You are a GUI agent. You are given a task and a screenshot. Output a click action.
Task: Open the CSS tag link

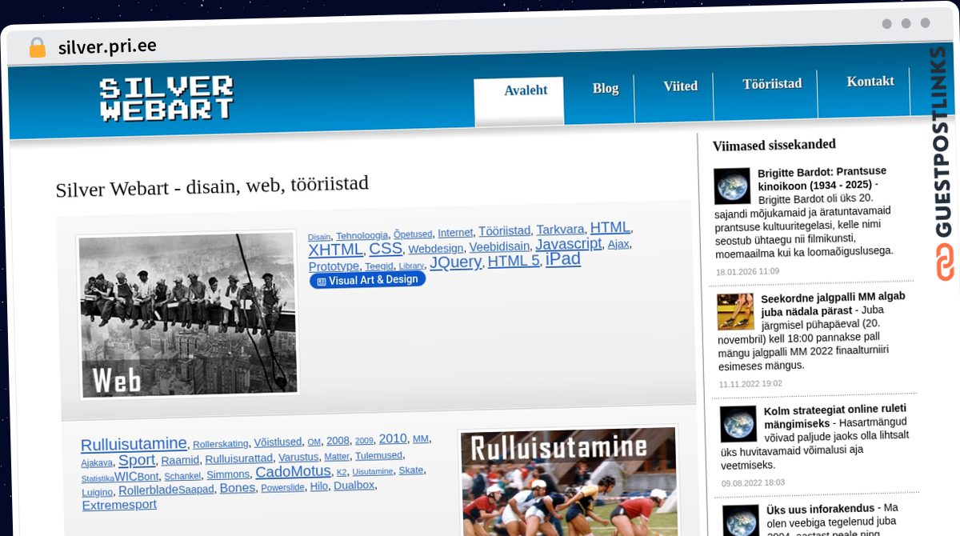coord(386,248)
